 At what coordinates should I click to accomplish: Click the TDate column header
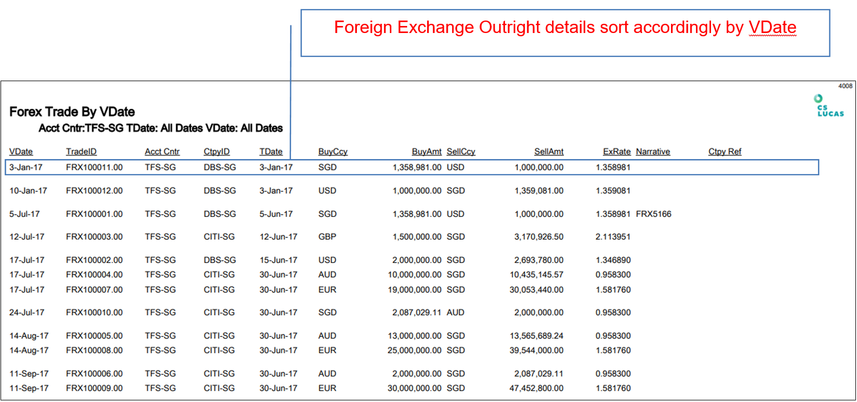coord(271,151)
